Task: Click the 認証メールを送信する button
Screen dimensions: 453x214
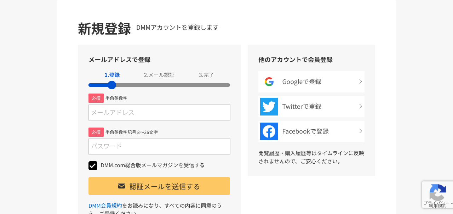Action: point(159,186)
